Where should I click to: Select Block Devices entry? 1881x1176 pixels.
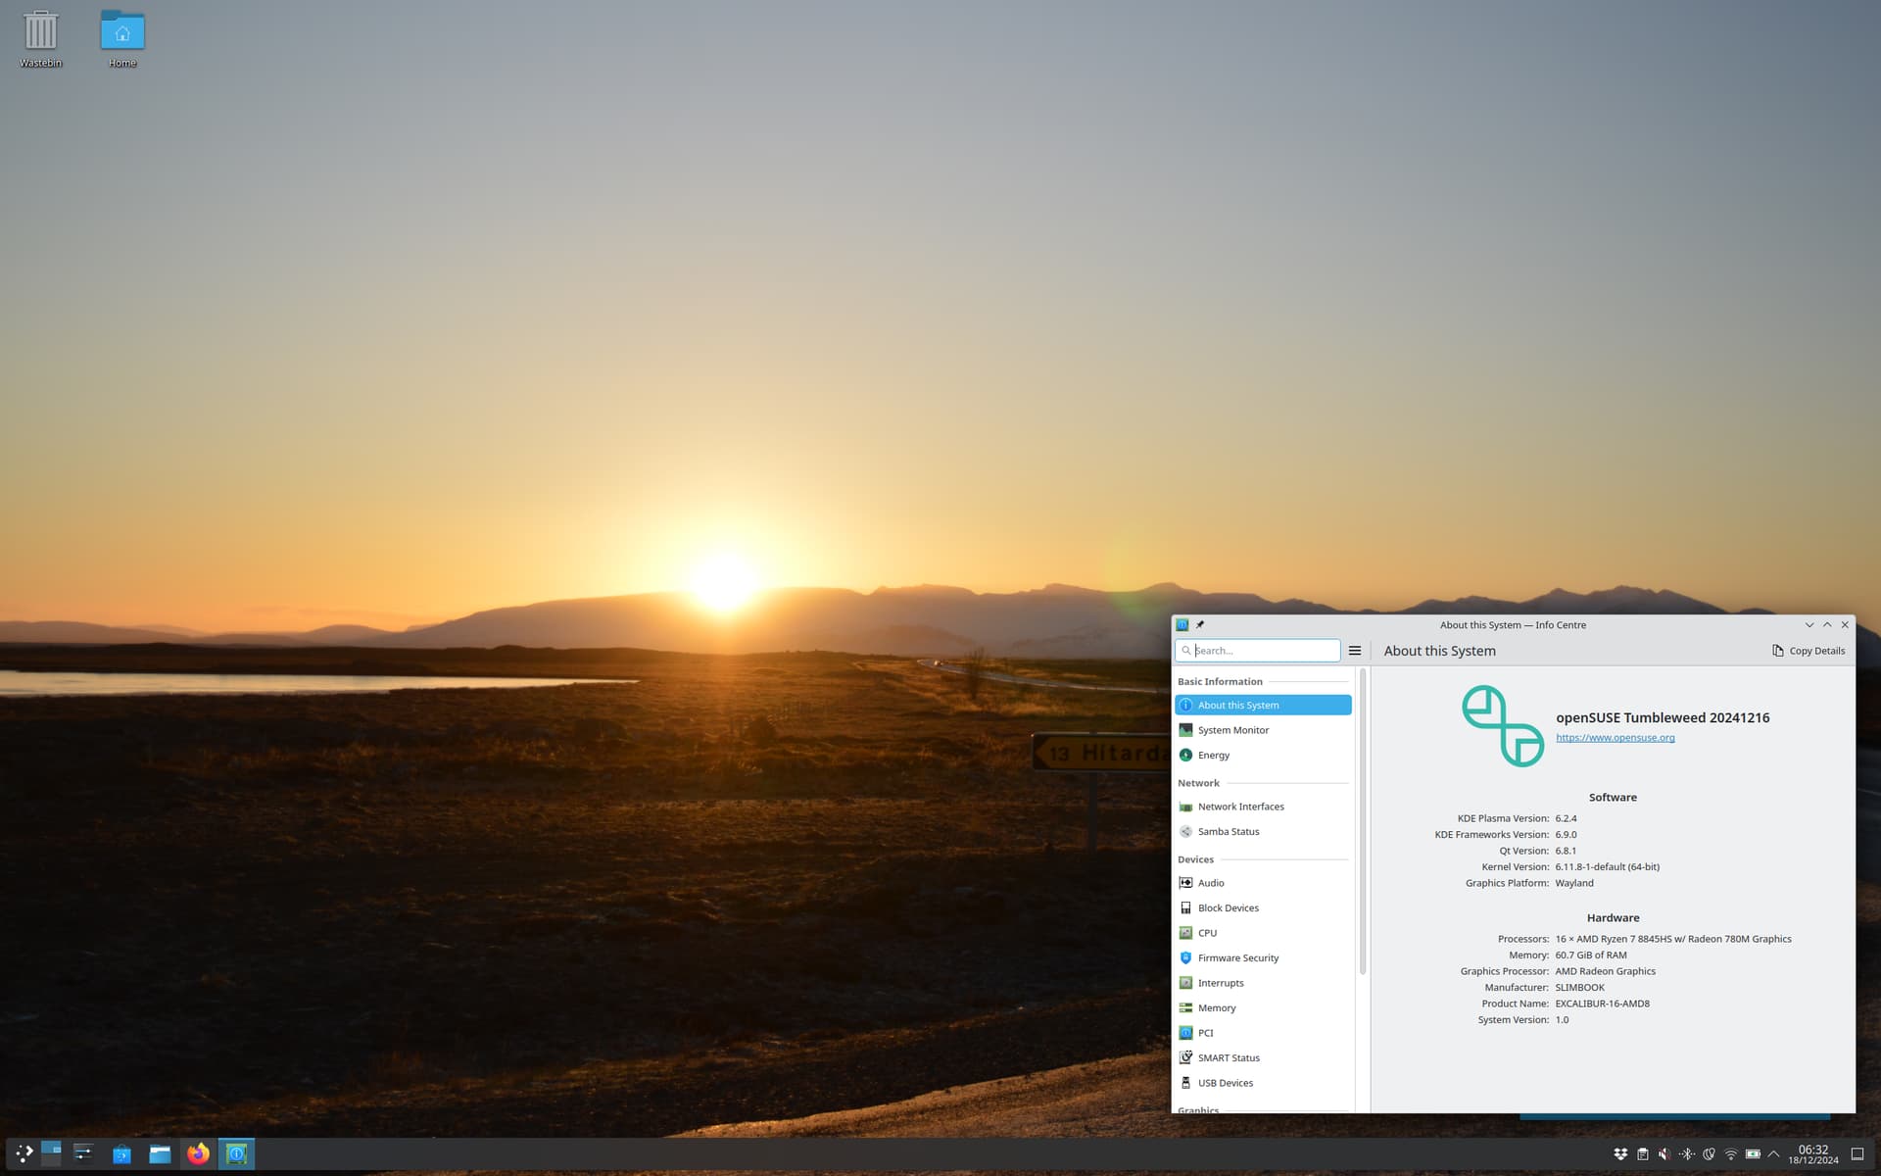coord(1228,907)
